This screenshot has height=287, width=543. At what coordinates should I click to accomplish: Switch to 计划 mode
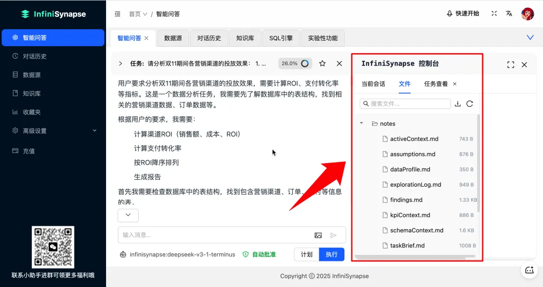[x=307, y=254]
